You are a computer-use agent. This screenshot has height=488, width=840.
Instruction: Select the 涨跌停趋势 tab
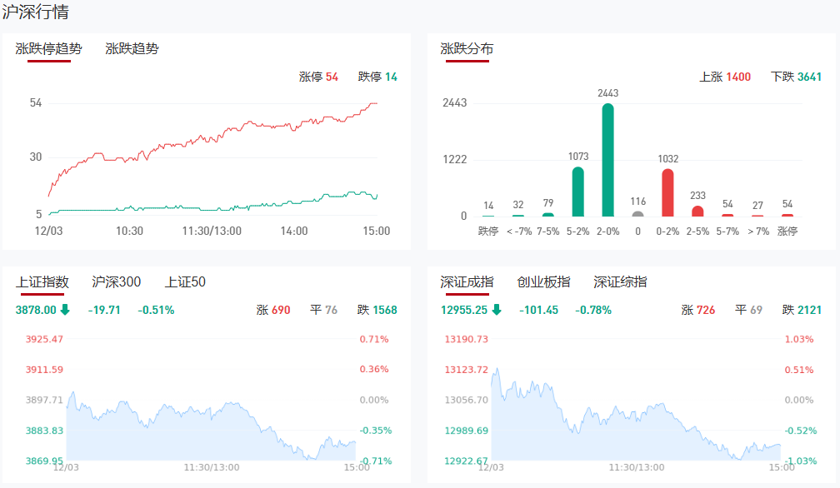click(48, 48)
